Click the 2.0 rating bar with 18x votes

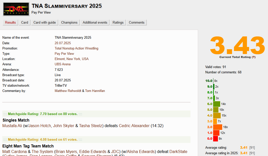coord(218,127)
